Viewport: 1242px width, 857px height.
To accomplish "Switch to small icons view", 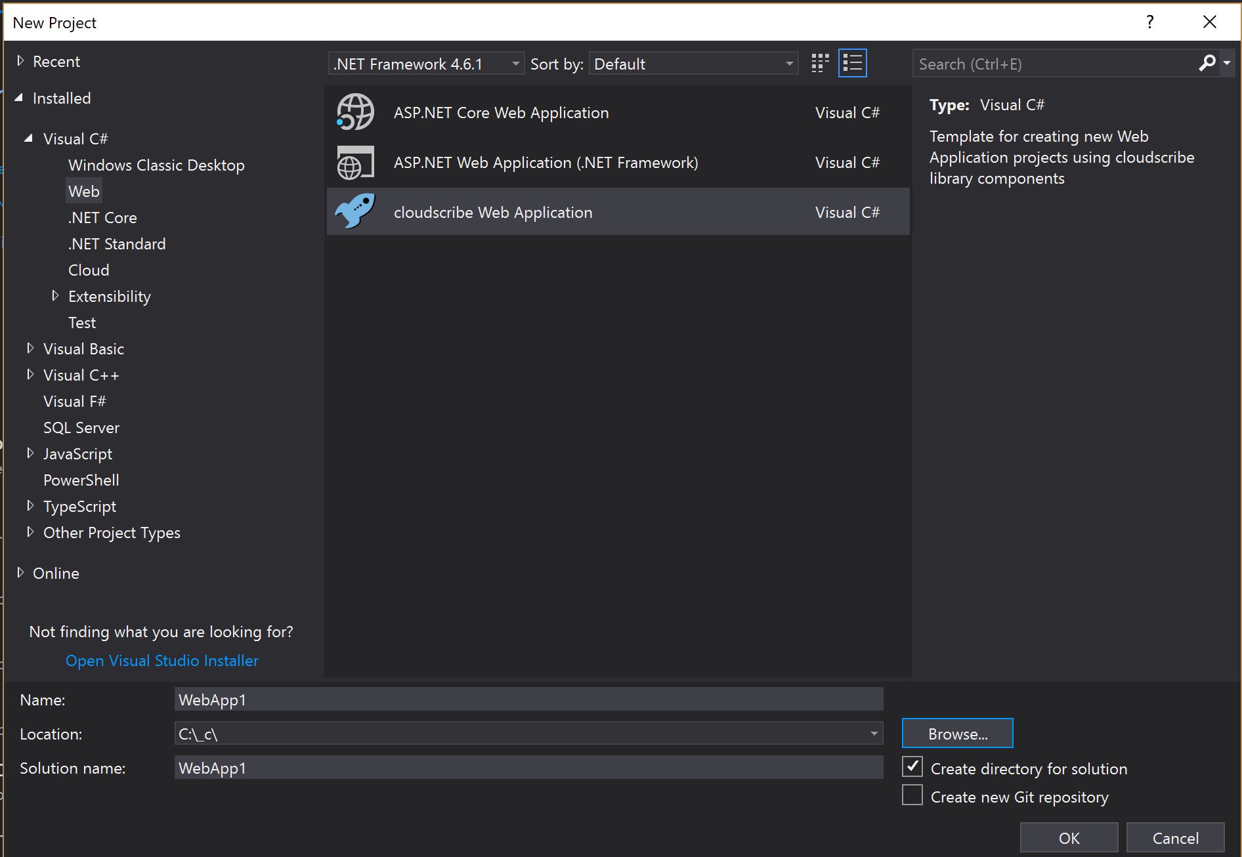I will point(820,64).
